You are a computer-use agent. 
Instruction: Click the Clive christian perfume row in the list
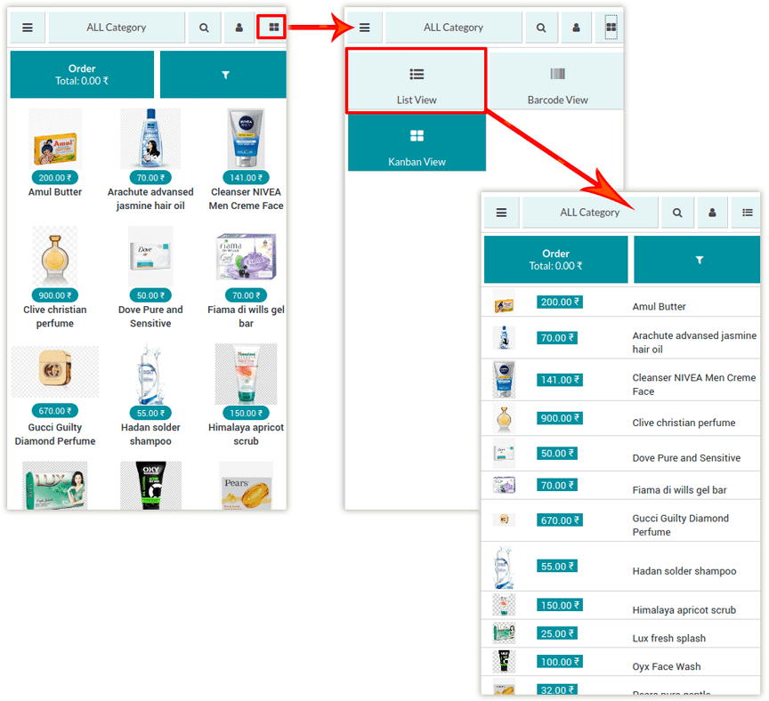[683, 423]
